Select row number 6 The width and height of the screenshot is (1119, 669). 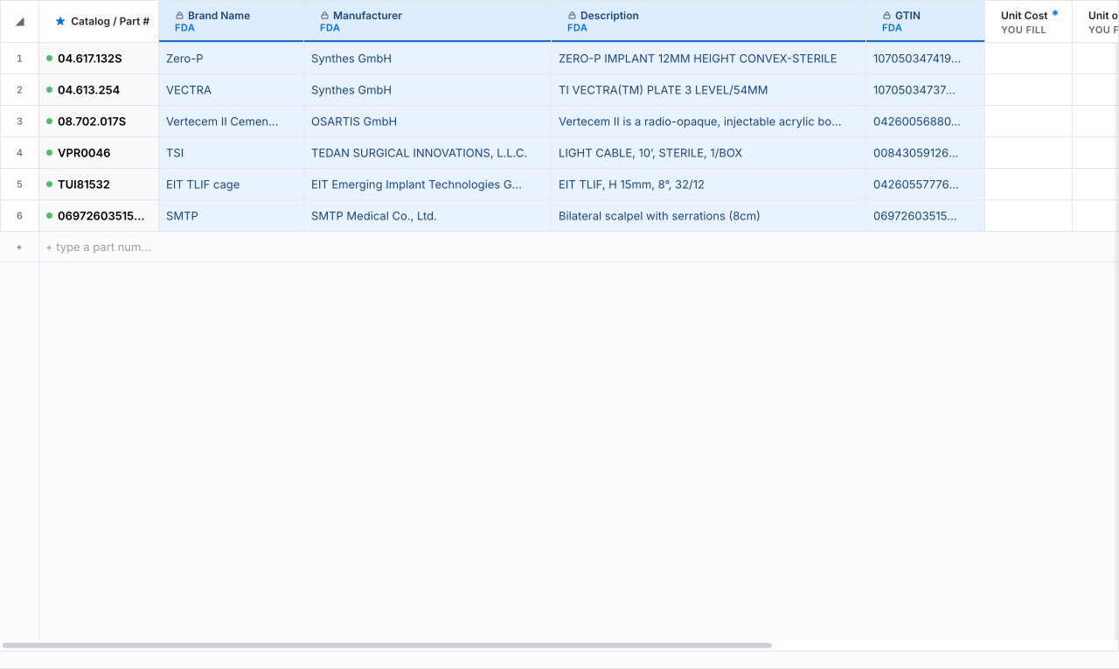pos(19,216)
